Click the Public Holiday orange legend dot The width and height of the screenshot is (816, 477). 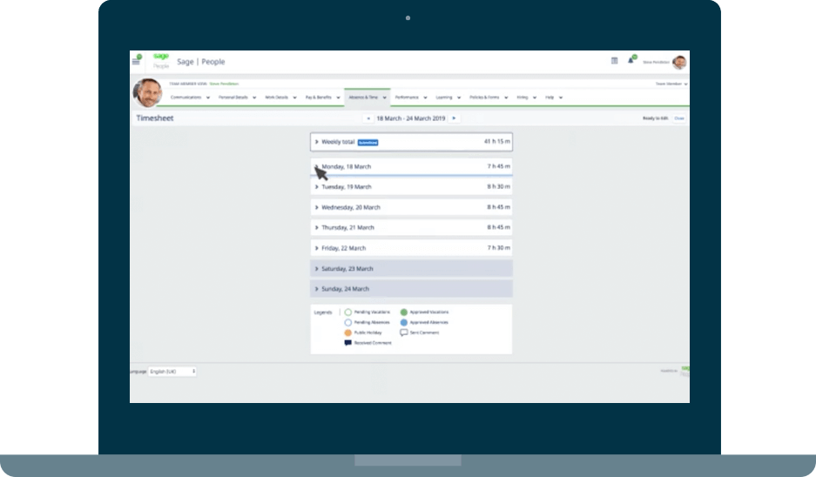coord(348,333)
